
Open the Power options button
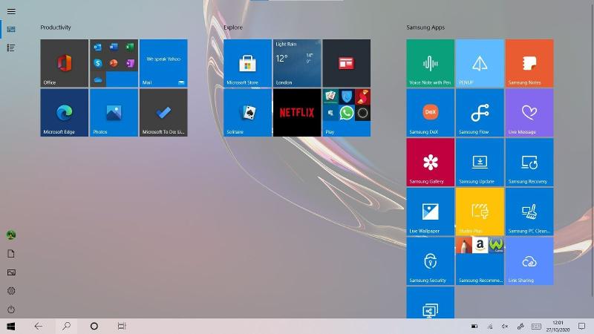(x=11, y=310)
